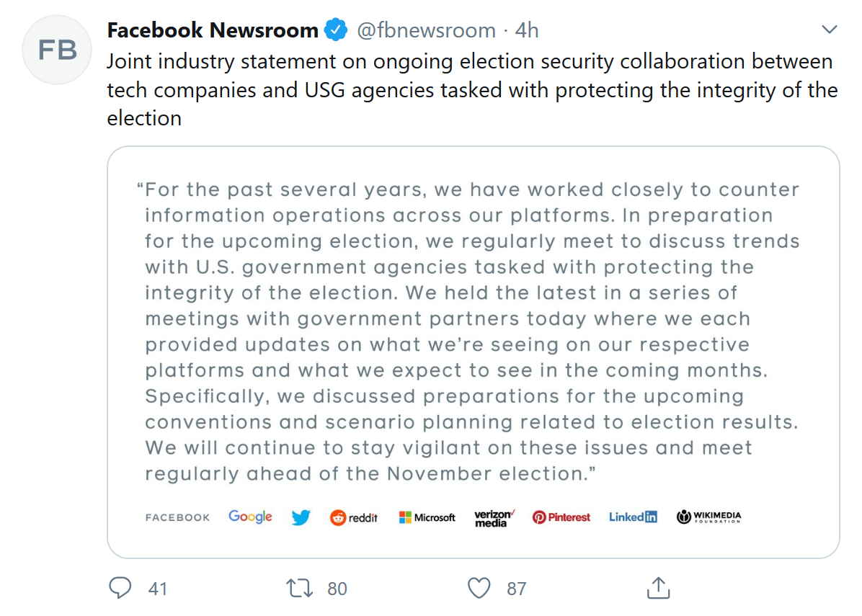Click the LinkedIn logo in statement image
862x616 pixels.
(633, 517)
